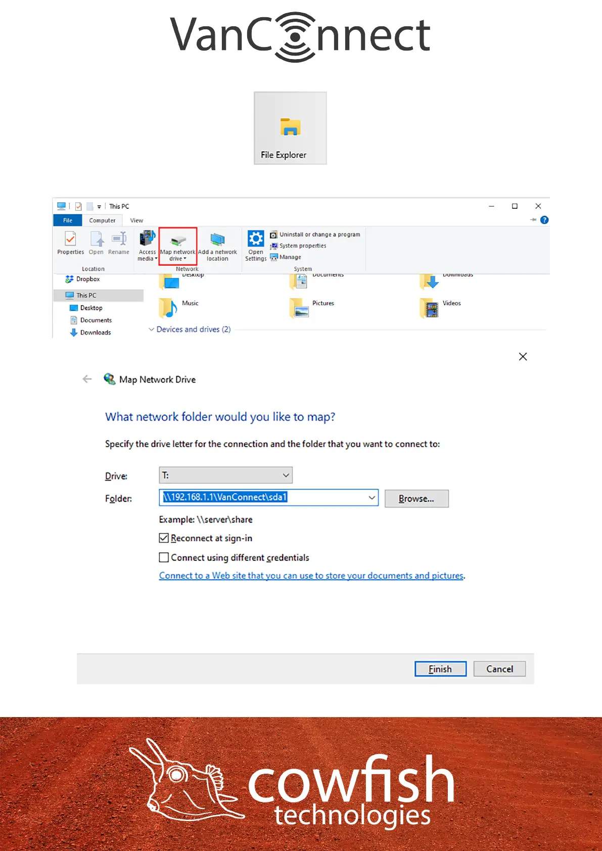
Task: Open Settings gear icon in ribbon
Action: [x=256, y=246]
